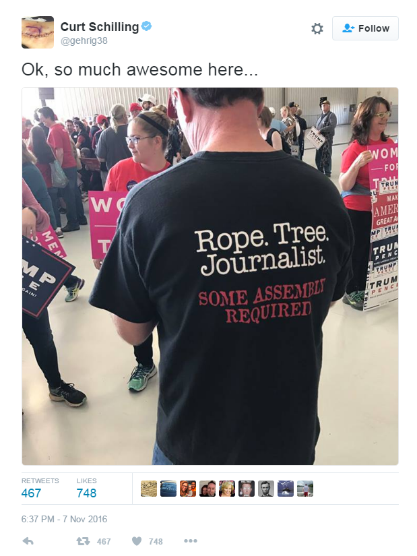
Task: Select the couple photo liker avatar
Action: (207, 489)
